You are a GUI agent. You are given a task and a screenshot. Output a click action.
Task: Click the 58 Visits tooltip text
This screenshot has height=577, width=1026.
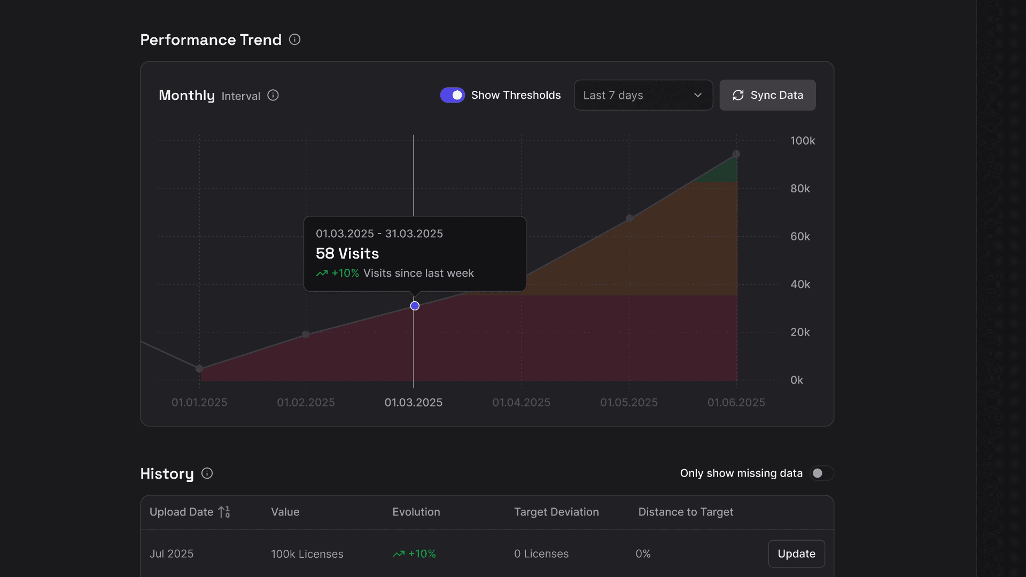click(x=347, y=253)
